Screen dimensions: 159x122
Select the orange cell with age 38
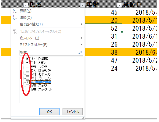[x=103, y=52]
